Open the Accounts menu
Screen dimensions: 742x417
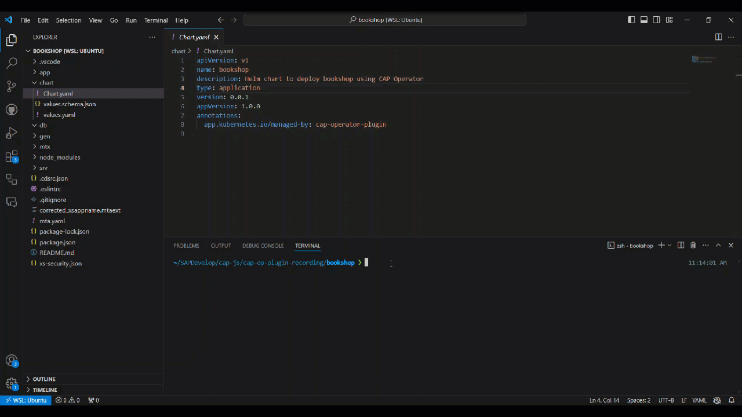click(x=11, y=360)
